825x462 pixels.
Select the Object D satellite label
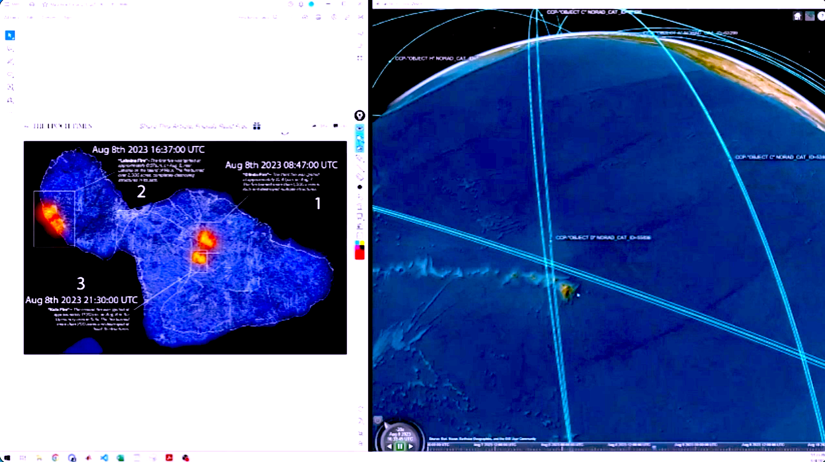tap(603, 237)
